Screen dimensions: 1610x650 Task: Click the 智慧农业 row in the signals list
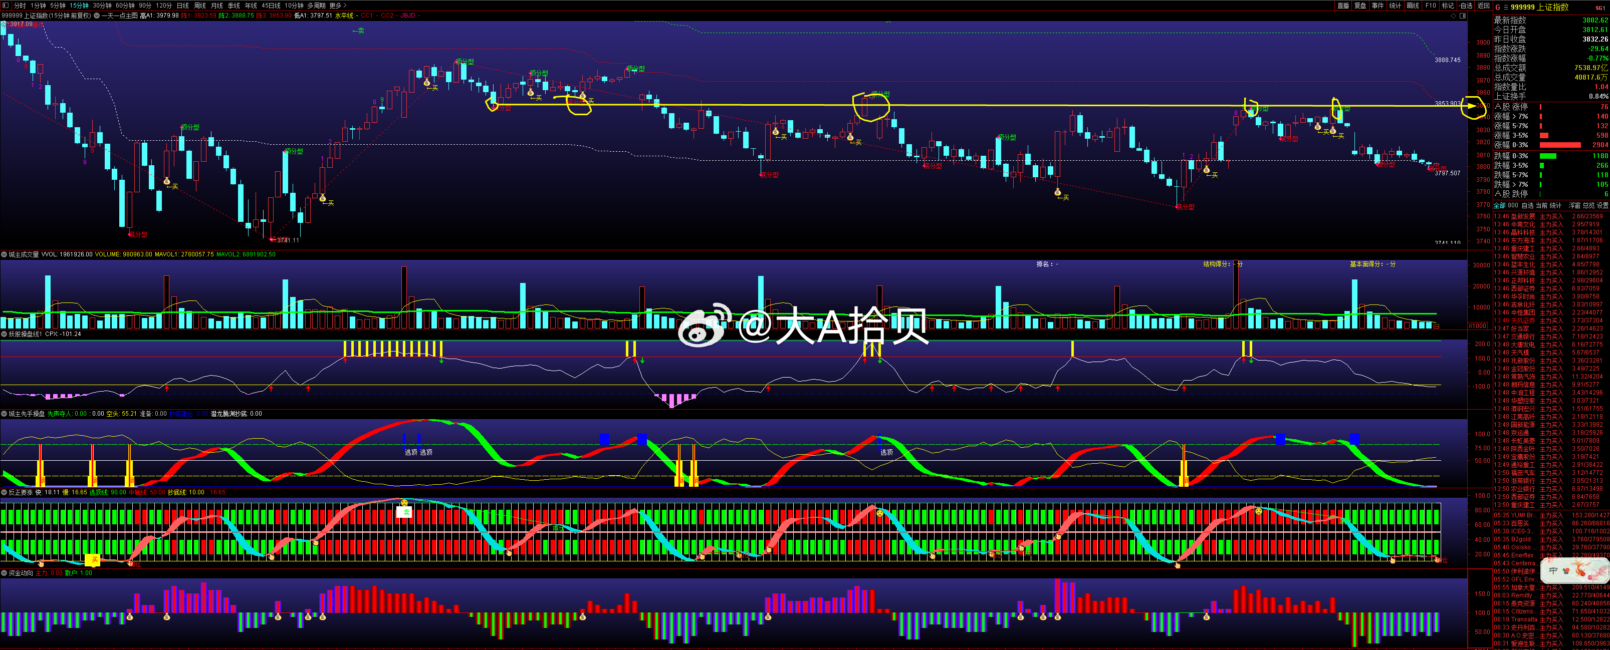pyautogui.click(x=1551, y=256)
